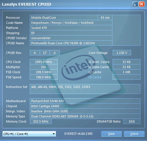This screenshot has height=141, width=147.
Task: Select the '10x' multiplier value
Action: (x=44, y=67)
